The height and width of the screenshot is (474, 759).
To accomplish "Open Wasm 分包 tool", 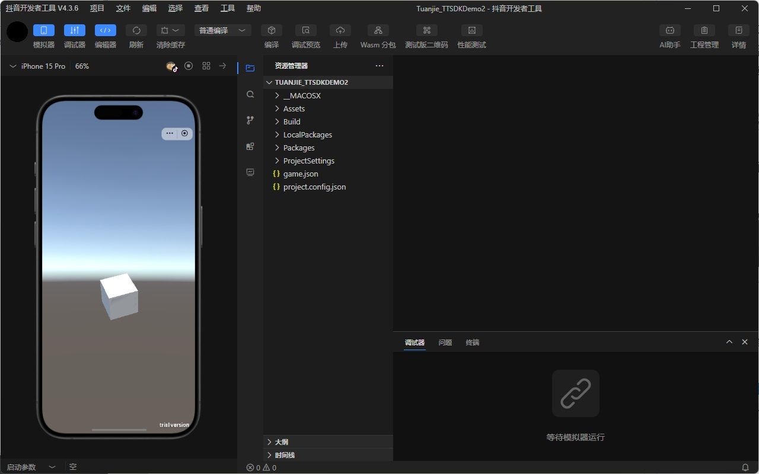I will (x=378, y=31).
